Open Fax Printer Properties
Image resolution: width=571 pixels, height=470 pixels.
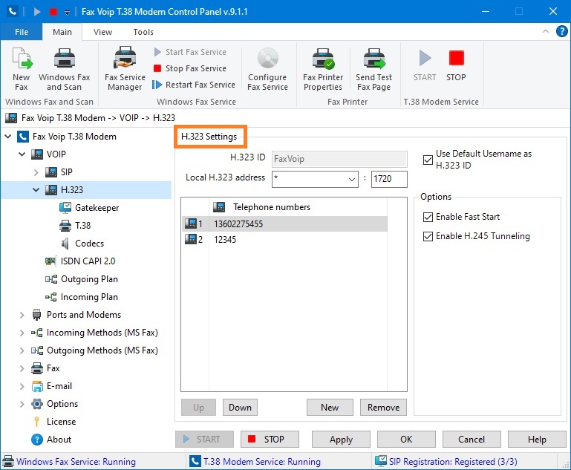(x=323, y=69)
